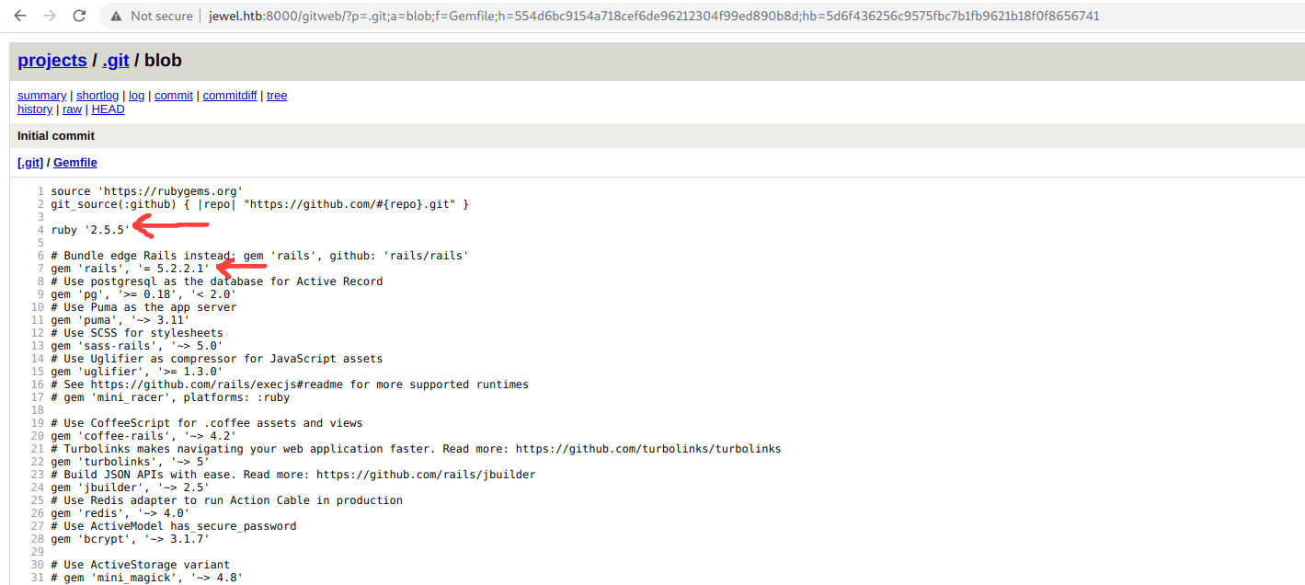Click line number 31 anchor
1305x585 pixels.
click(x=38, y=578)
